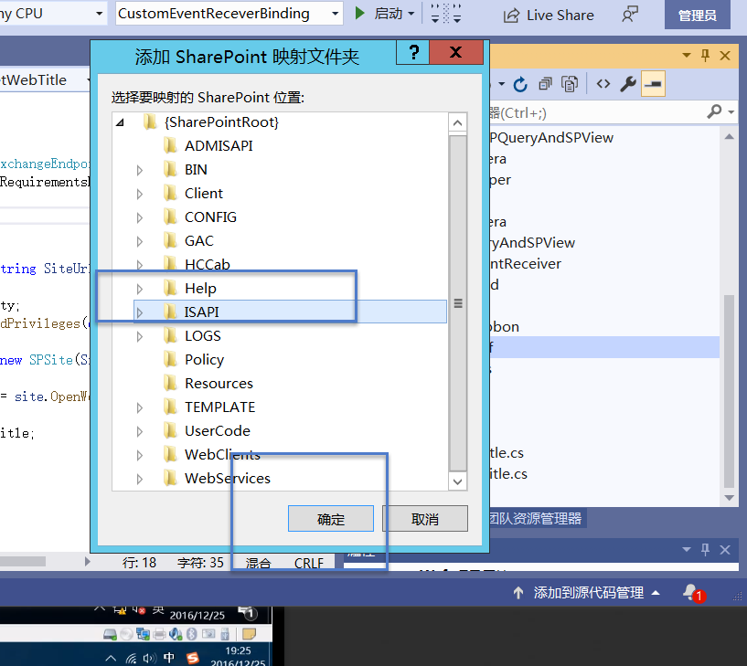The height and width of the screenshot is (666, 747).
Task: Open Properties via the wrench icon
Action: (628, 84)
